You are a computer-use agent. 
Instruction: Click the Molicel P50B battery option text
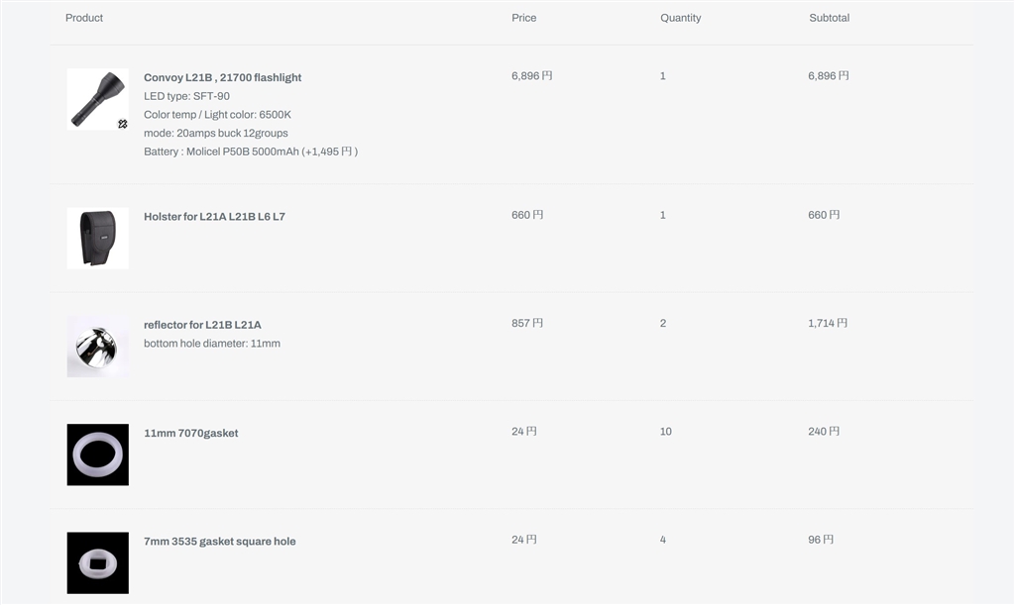coord(250,151)
